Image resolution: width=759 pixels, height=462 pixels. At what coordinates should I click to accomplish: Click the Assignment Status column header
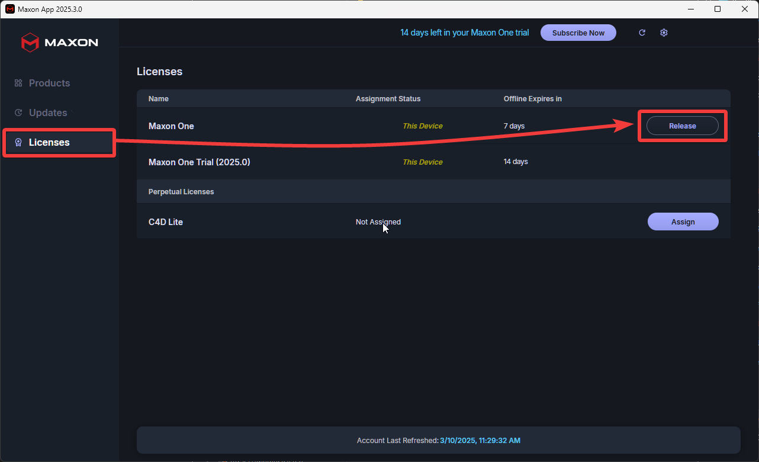pyautogui.click(x=388, y=99)
